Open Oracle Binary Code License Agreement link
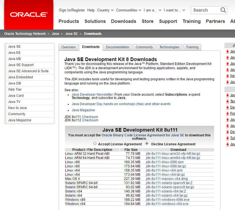The image size is (235, 210). [x=143, y=135]
